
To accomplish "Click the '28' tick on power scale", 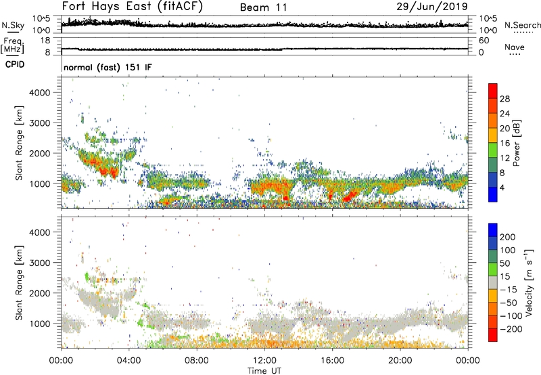I will click(504, 99).
